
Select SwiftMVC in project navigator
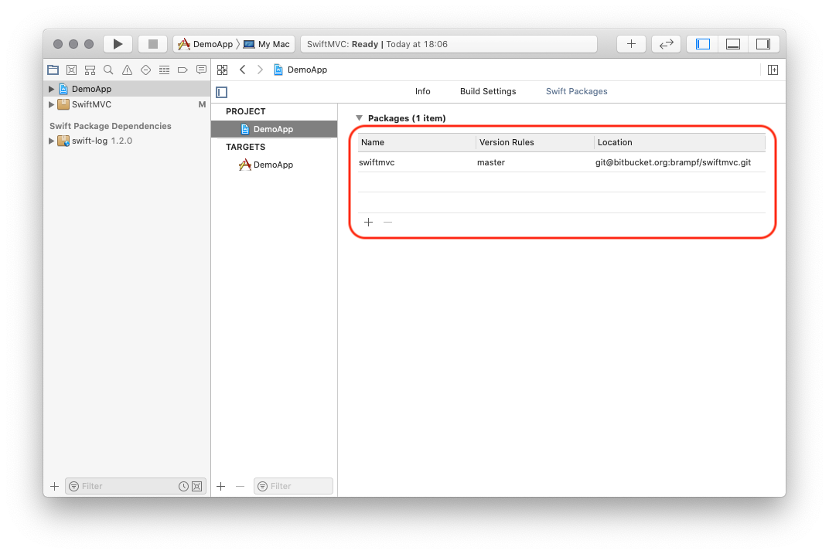[126, 104]
